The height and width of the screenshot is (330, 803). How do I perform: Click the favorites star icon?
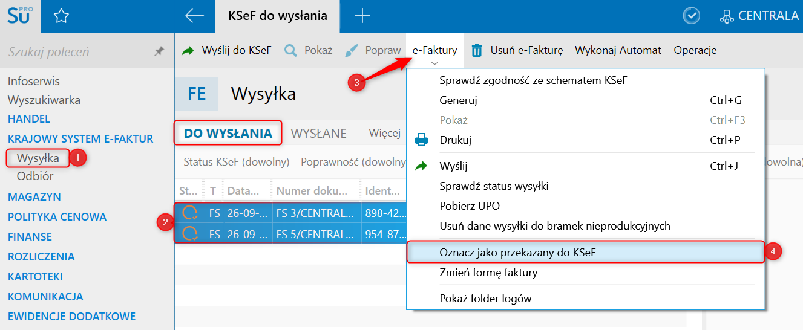61,16
